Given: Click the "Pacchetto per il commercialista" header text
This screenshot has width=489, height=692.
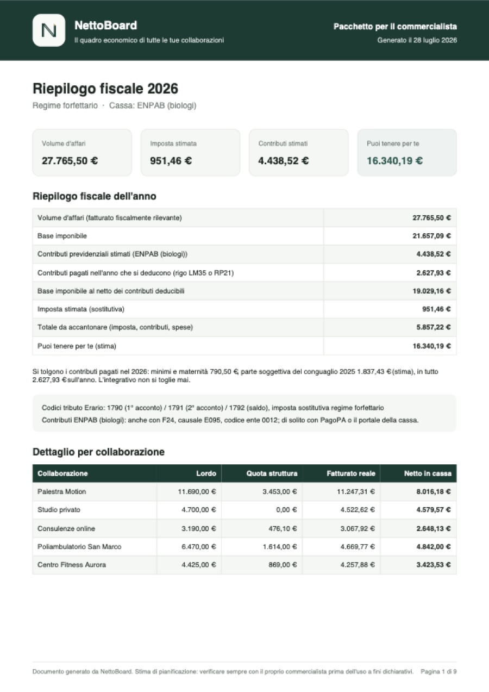Looking at the screenshot, I should (x=395, y=27).
